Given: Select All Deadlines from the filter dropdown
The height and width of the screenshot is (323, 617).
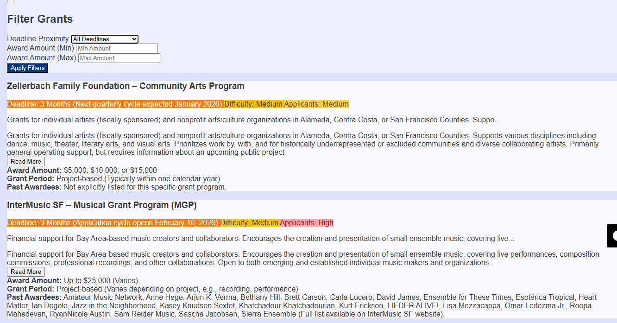Looking at the screenshot, I should pos(104,39).
